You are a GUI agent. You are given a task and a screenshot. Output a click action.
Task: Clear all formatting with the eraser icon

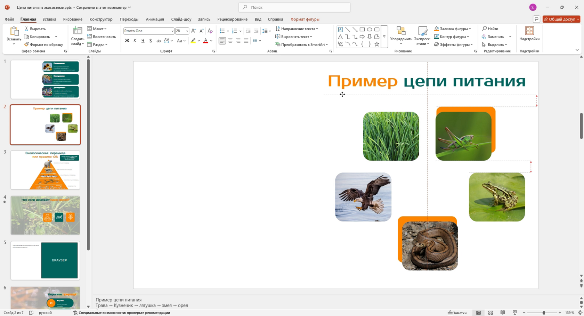(x=210, y=31)
